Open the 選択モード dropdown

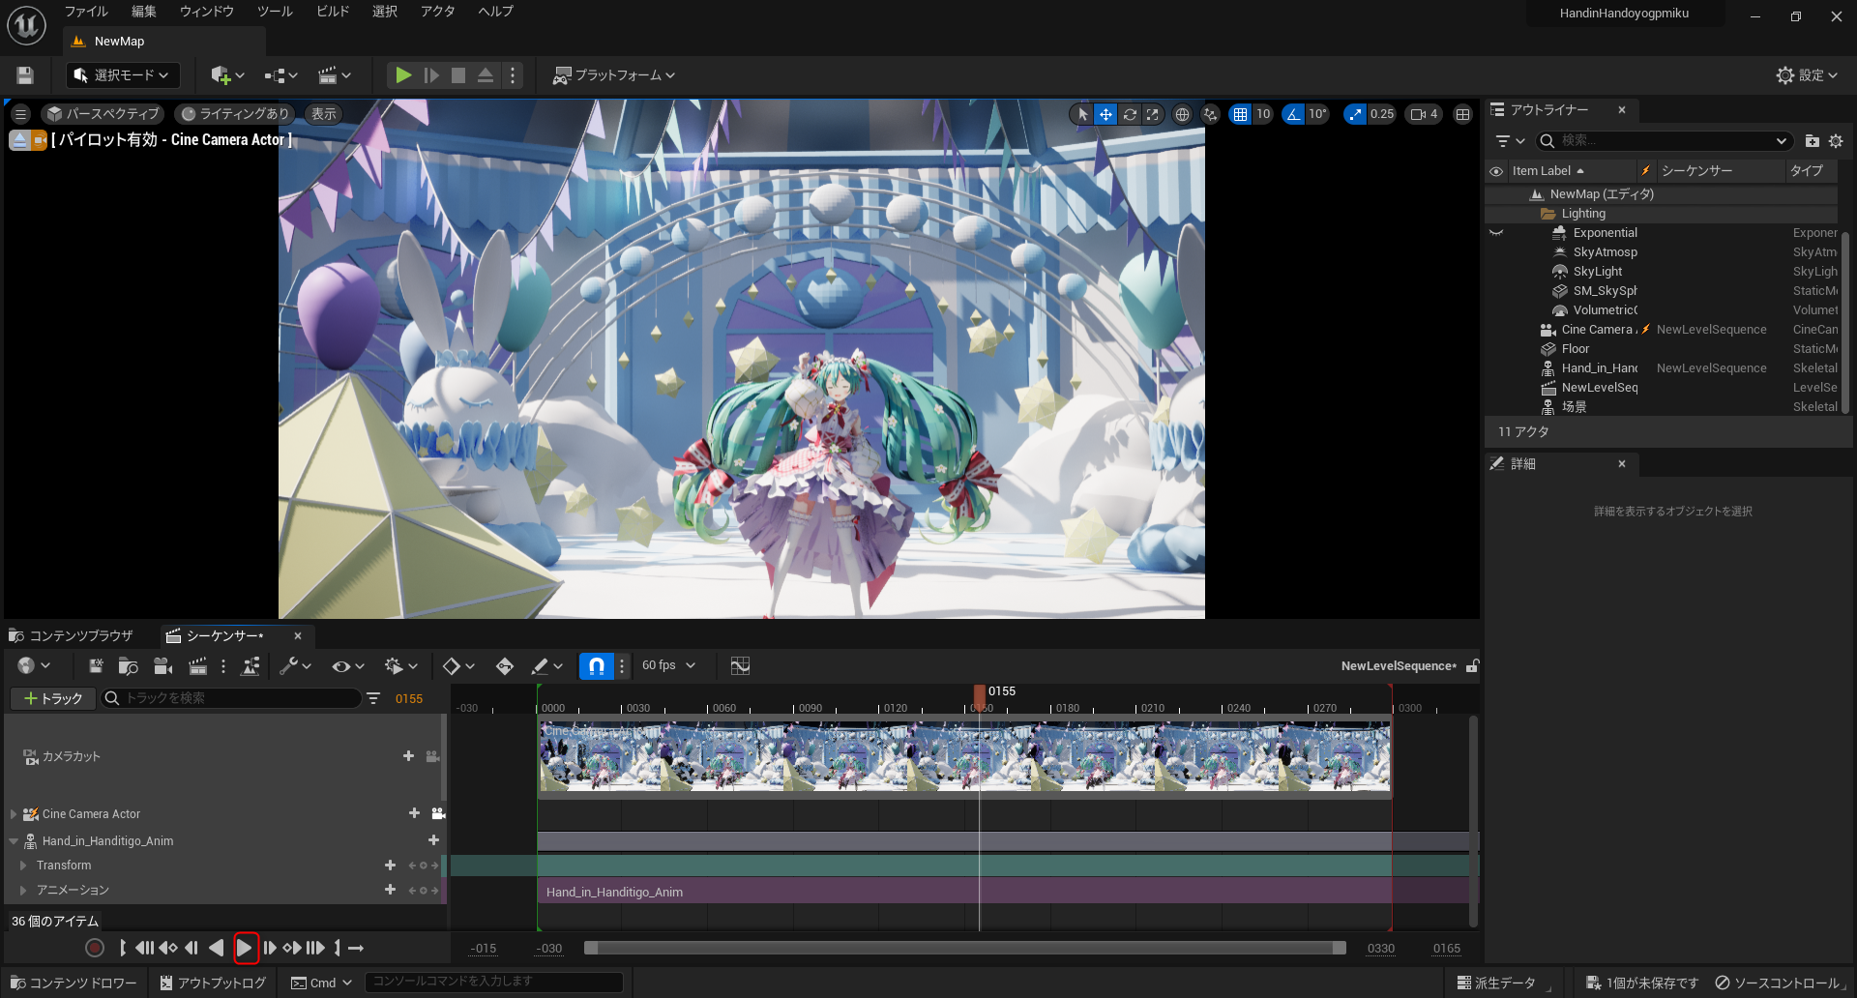pyautogui.click(x=121, y=75)
